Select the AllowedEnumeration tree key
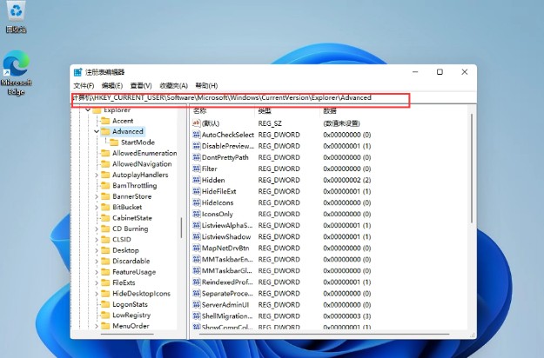The image size is (544, 358). point(144,153)
